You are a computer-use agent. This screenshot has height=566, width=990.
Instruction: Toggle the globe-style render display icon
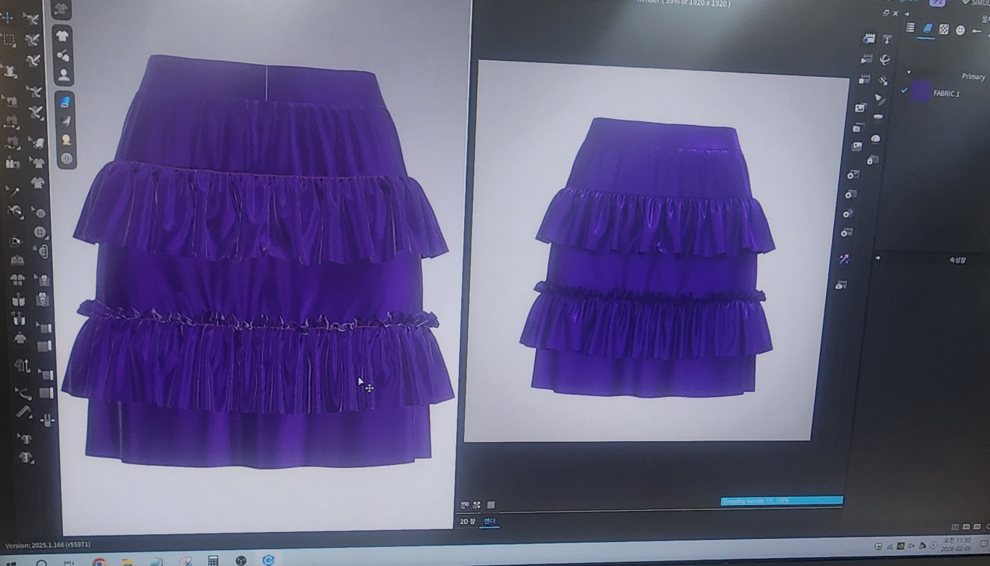tap(67, 158)
